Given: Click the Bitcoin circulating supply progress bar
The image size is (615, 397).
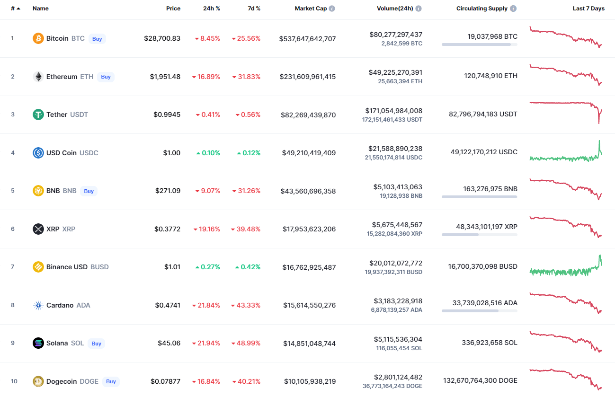Looking at the screenshot, I should (479, 44).
